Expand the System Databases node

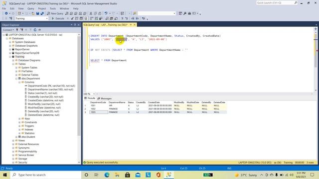pyautogui.click(x=10, y=42)
